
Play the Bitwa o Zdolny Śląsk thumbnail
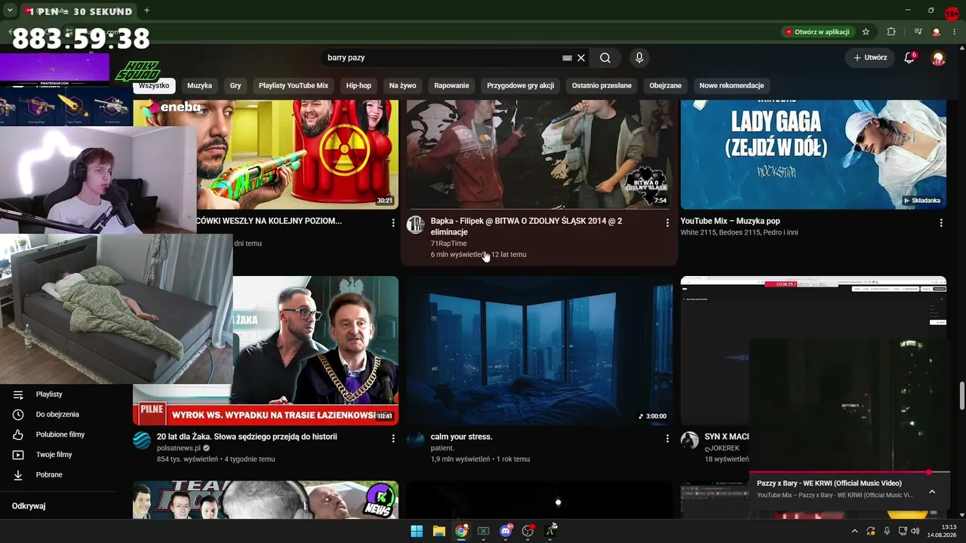point(540,155)
